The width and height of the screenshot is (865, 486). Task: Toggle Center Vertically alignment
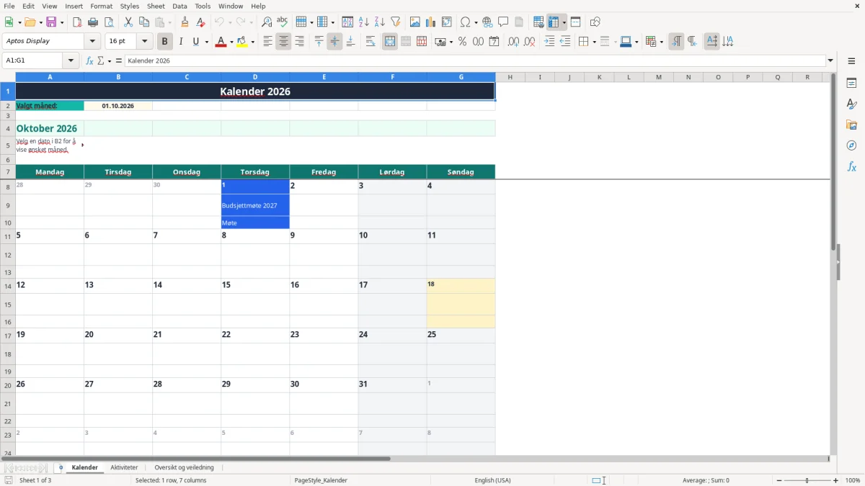[x=334, y=42]
